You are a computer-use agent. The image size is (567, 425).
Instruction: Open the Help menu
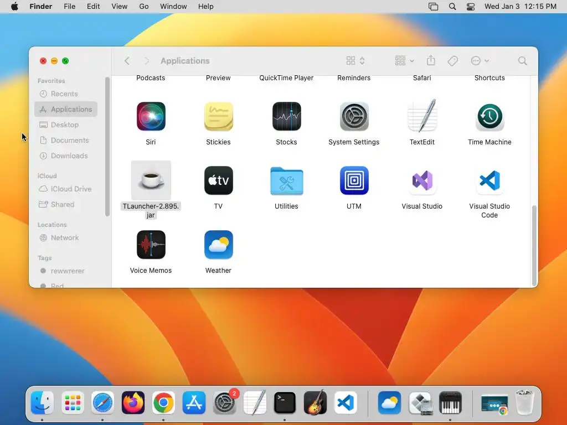(206, 7)
